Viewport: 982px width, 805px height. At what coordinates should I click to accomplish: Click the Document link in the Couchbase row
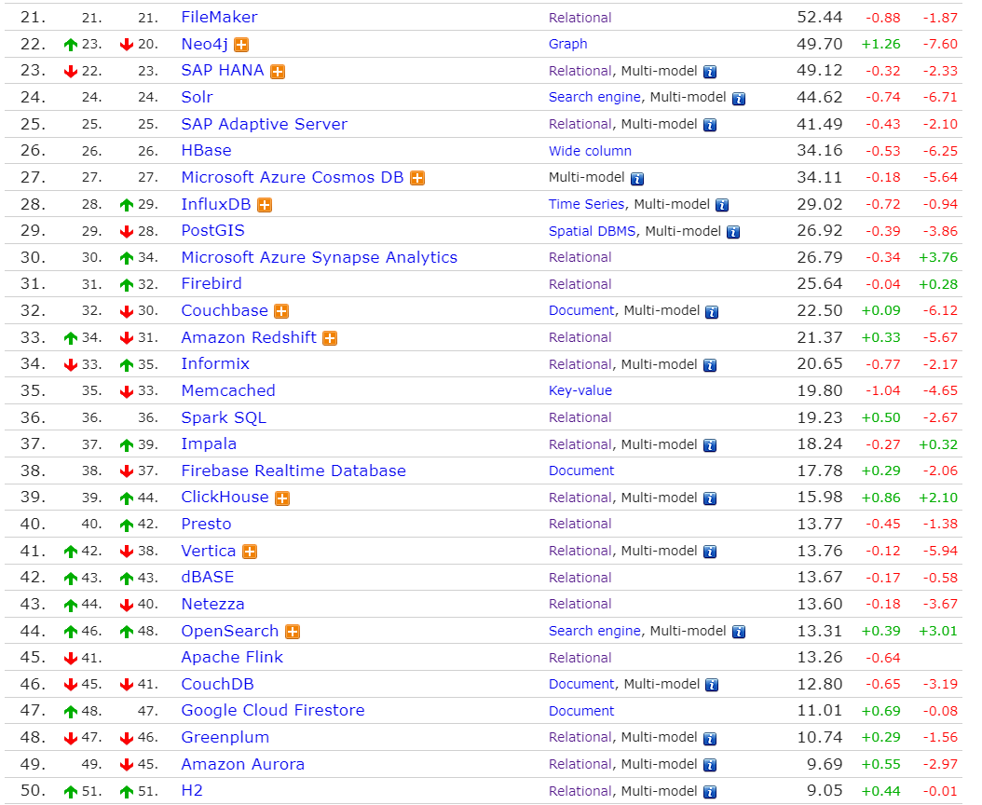[581, 310]
